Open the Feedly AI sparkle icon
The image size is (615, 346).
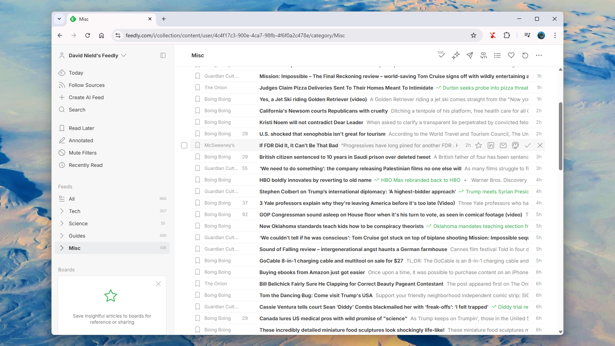456,55
